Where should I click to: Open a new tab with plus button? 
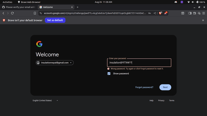(x=77, y=7)
